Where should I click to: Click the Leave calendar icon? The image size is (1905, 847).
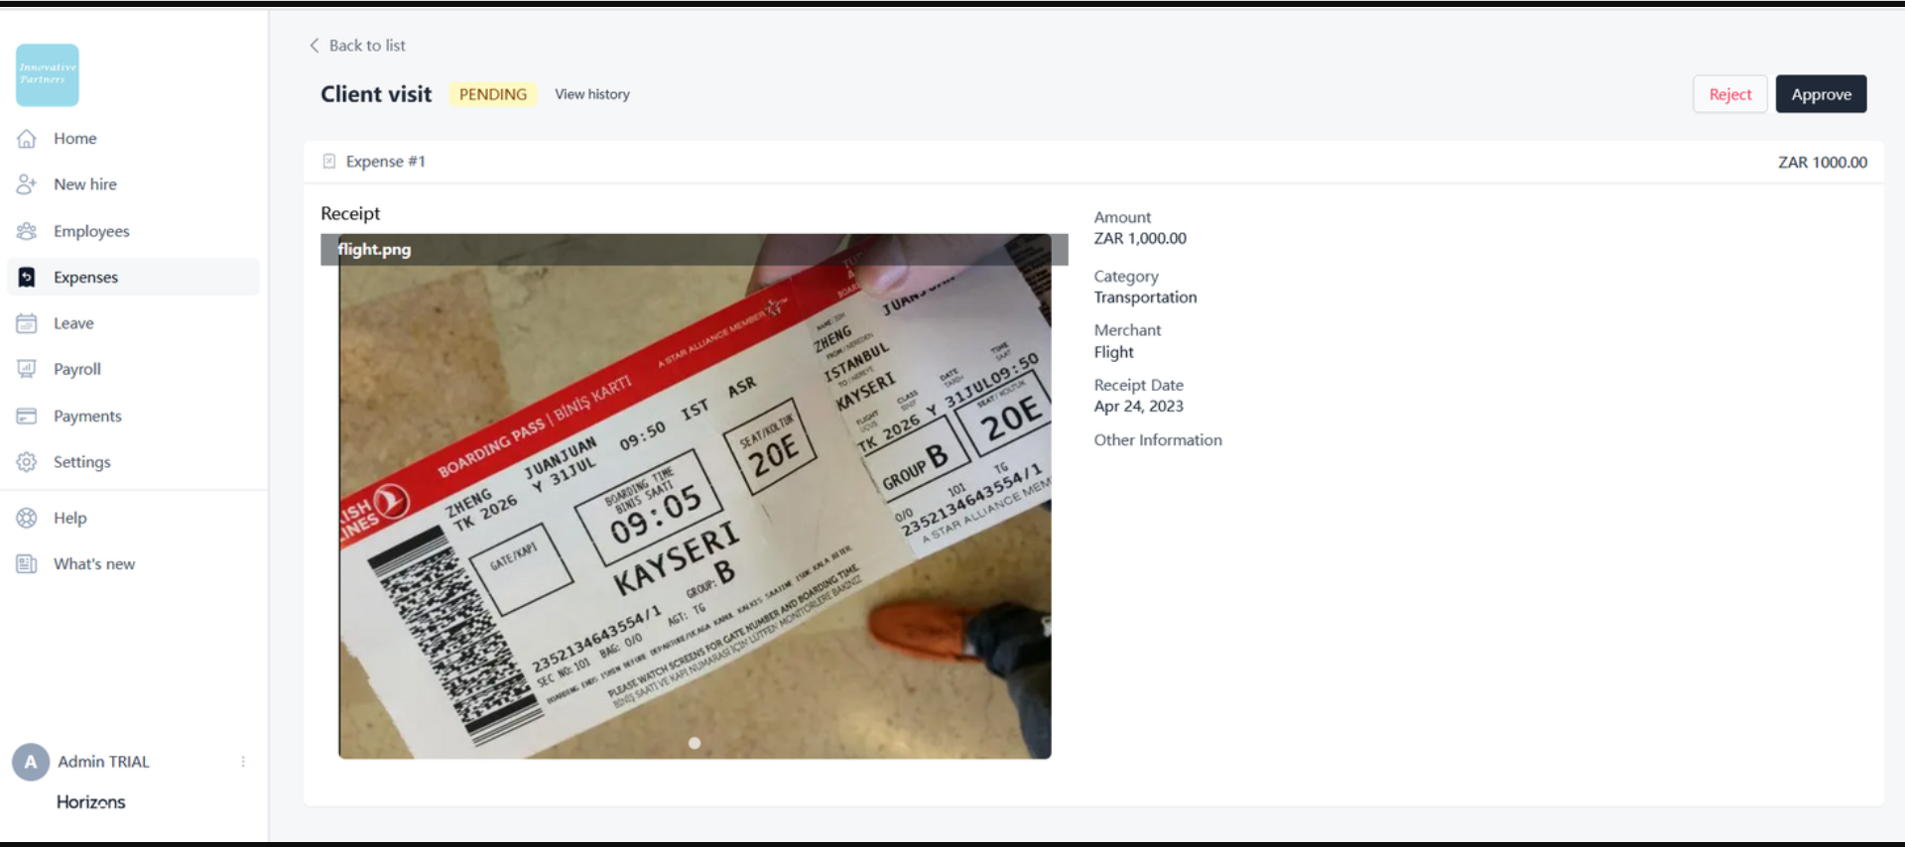[27, 323]
